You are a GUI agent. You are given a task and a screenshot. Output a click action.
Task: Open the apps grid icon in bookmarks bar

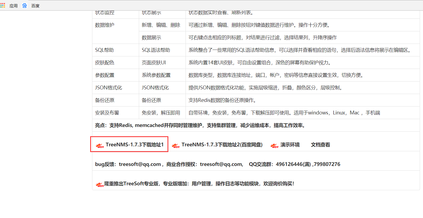tap(3, 5)
